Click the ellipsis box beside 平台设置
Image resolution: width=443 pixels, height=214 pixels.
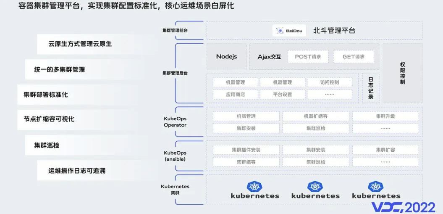pyautogui.click(x=330, y=95)
